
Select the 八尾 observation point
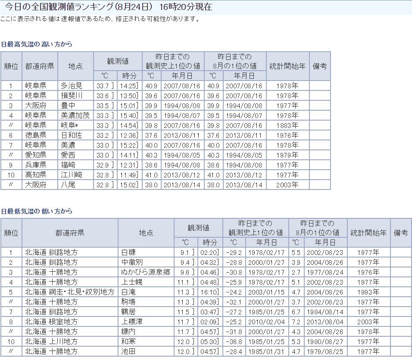click(68, 185)
